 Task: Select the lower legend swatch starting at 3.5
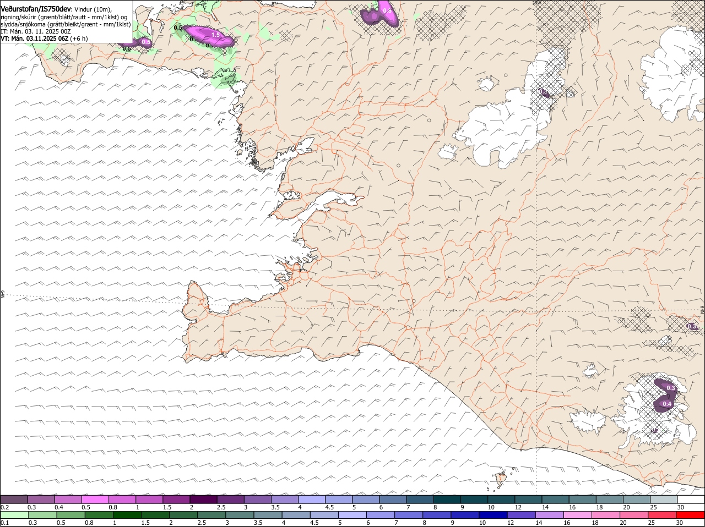click(267, 515)
